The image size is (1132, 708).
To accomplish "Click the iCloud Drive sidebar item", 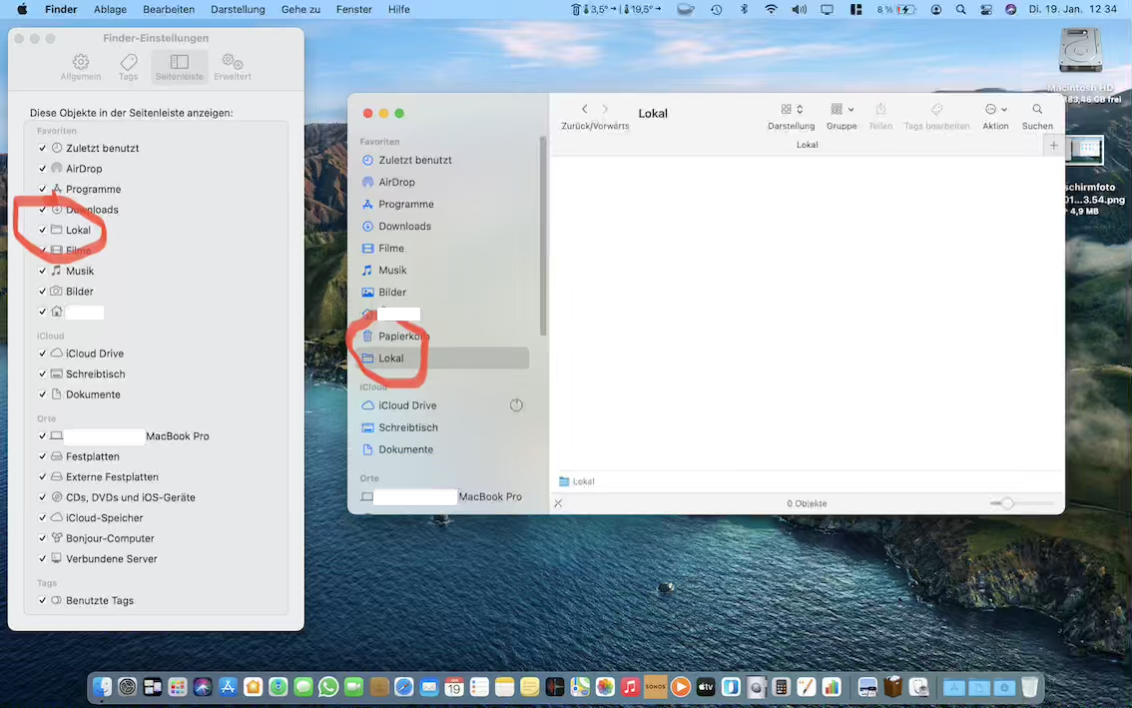I will coord(407,405).
